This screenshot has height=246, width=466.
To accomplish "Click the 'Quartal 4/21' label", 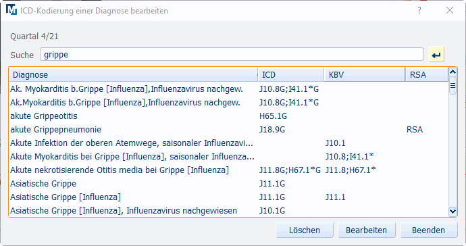I will [x=34, y=36].
